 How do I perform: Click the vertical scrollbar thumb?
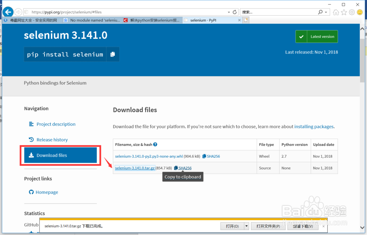(362, 61)
